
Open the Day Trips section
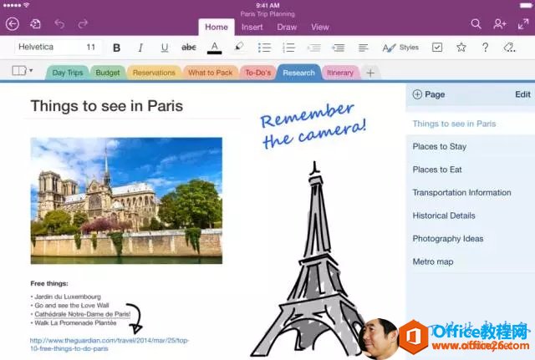[68, 73]
